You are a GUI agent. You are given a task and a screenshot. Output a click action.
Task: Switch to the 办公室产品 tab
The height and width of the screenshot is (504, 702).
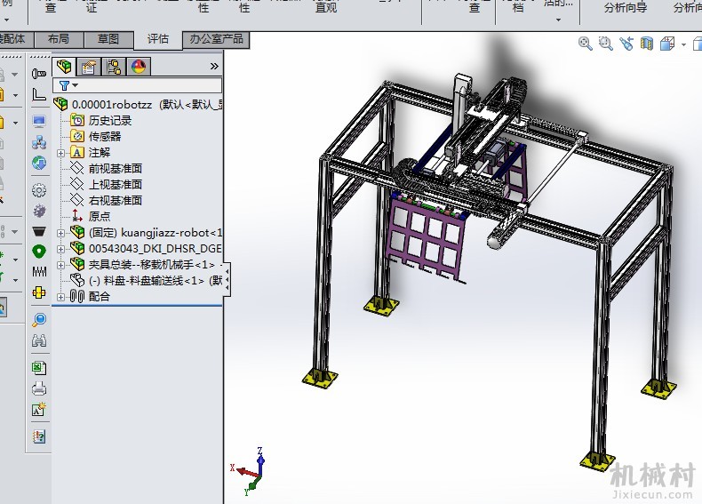point(216,39)
